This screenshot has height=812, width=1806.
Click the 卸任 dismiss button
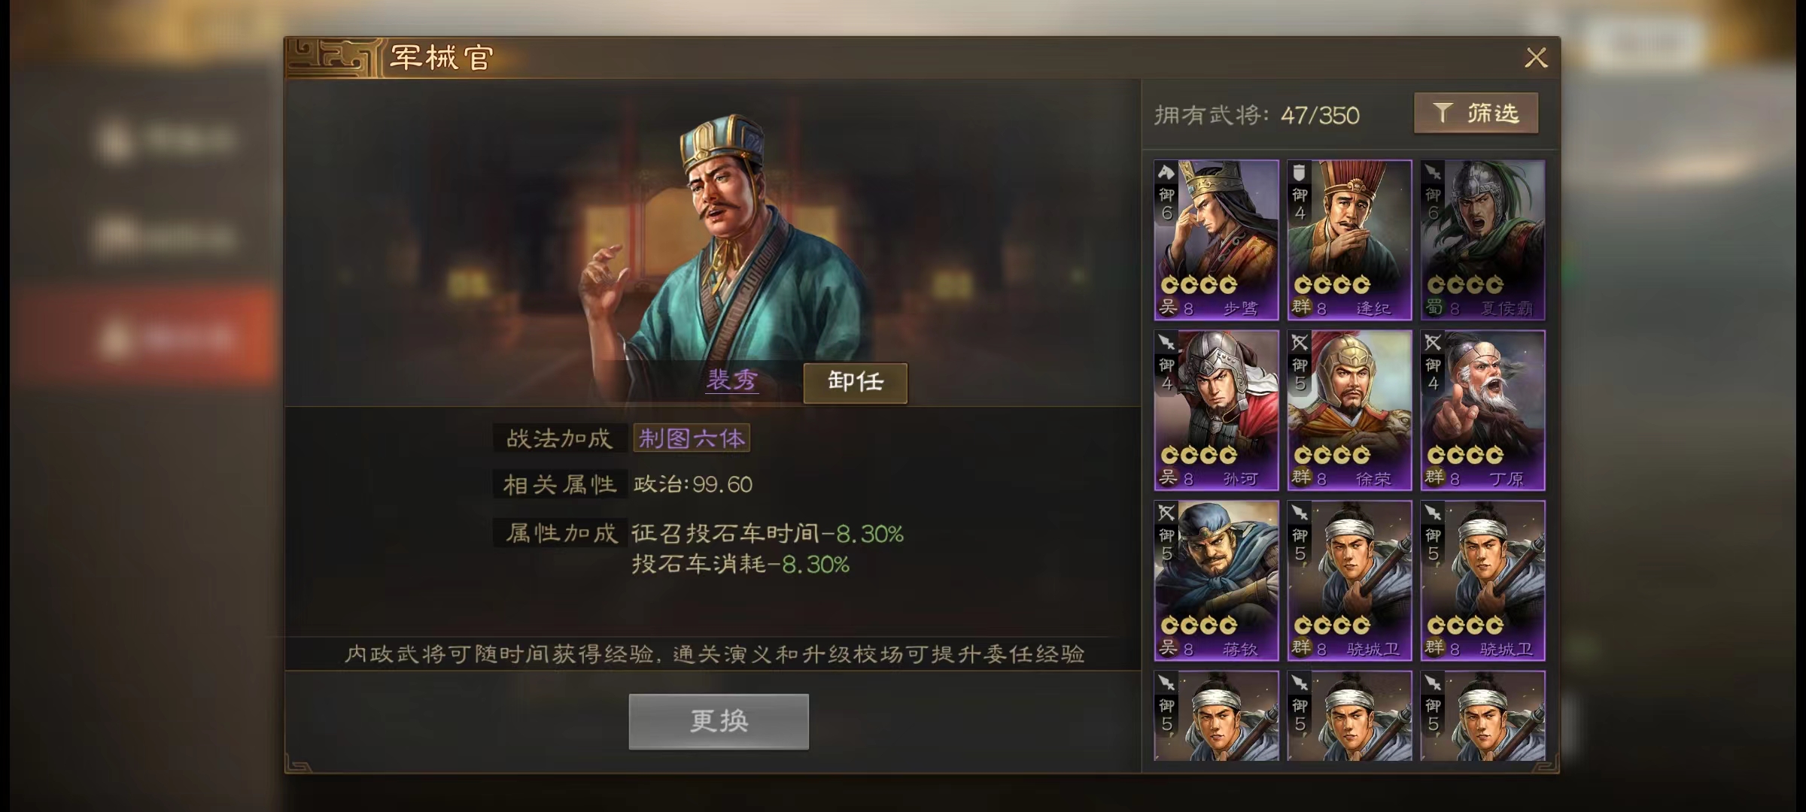(x=856, y=383)
